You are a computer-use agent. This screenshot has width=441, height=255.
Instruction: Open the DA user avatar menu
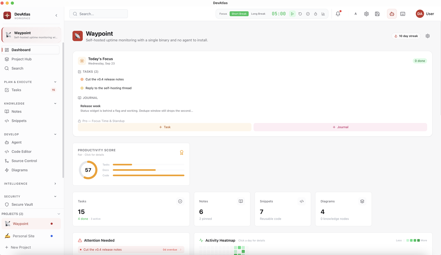[420, 14]
